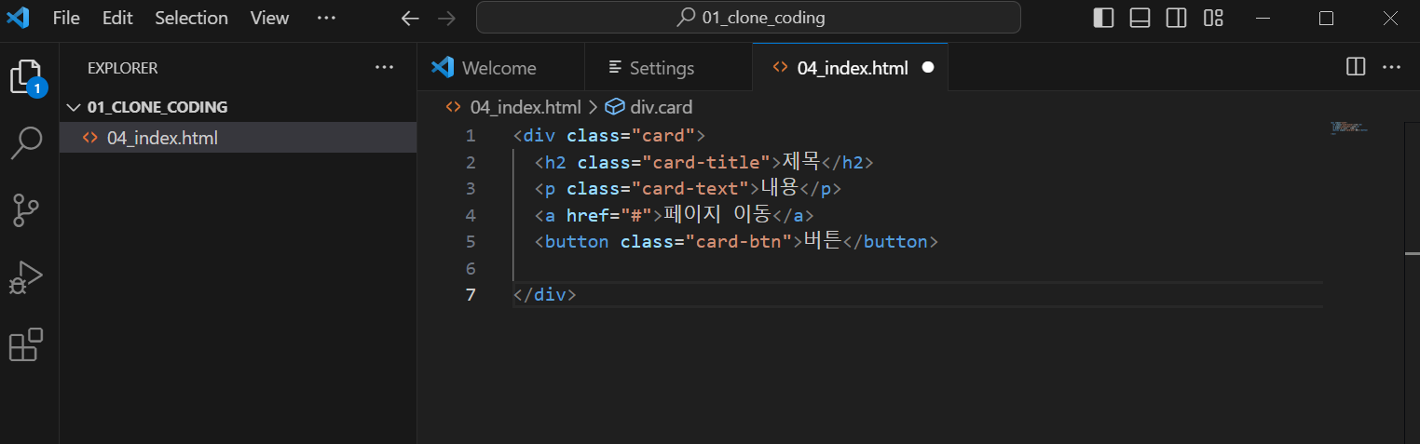The height and width of the screenshot is (444, 1420).
Task: Click the 내용 paragraph text
Action: point(780,189)
